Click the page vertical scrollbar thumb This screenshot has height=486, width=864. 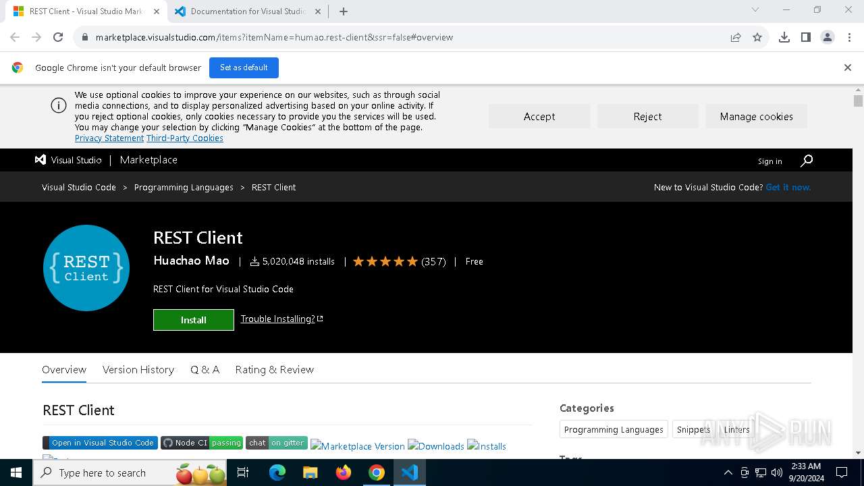tap(858, 101)
